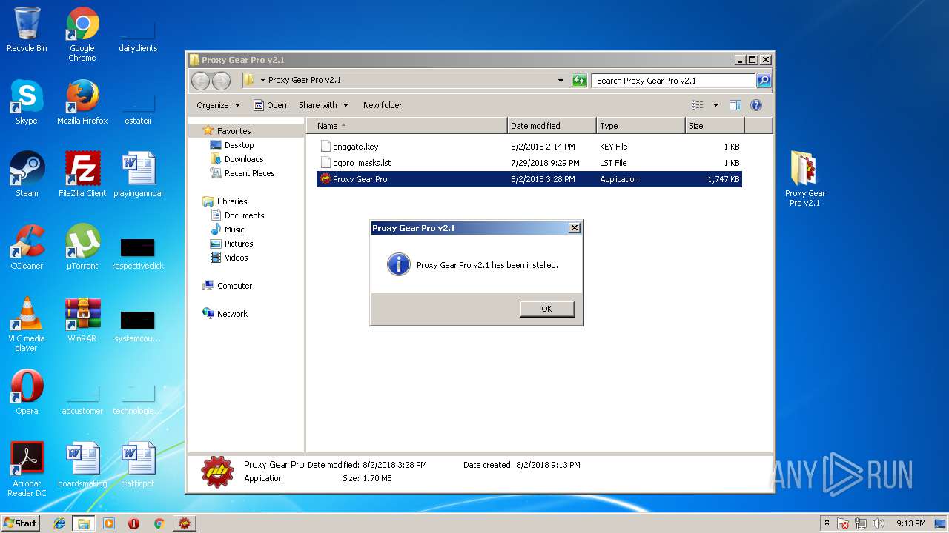Open Acrobat Reader DC desktop shortcut
949x533 pixels.
(x=27, y=469)
